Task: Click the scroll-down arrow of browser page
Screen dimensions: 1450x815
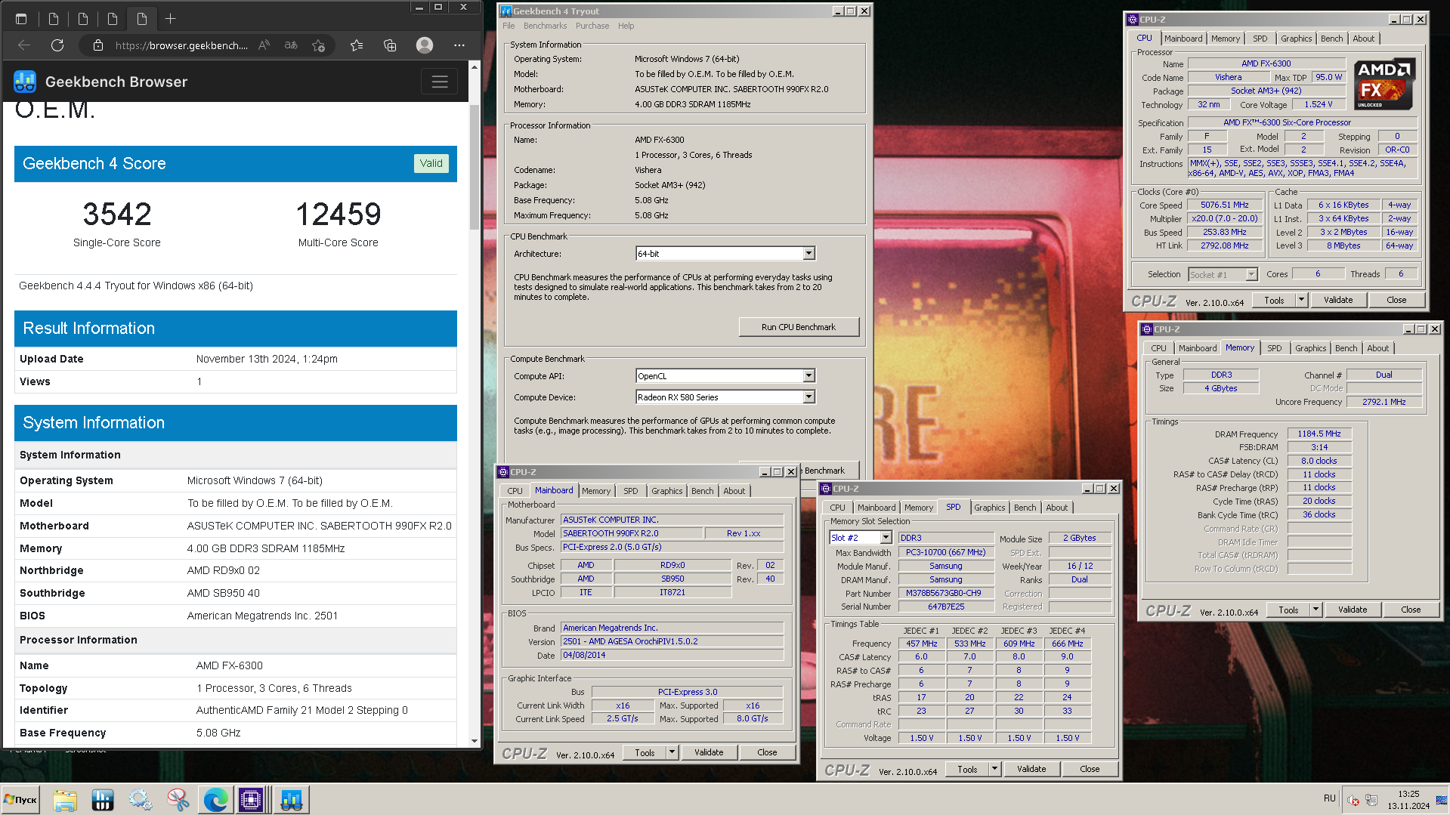Action: click(475, 741)
